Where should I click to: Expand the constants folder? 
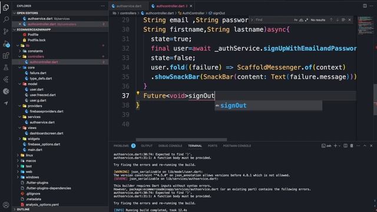click(20, 51)
